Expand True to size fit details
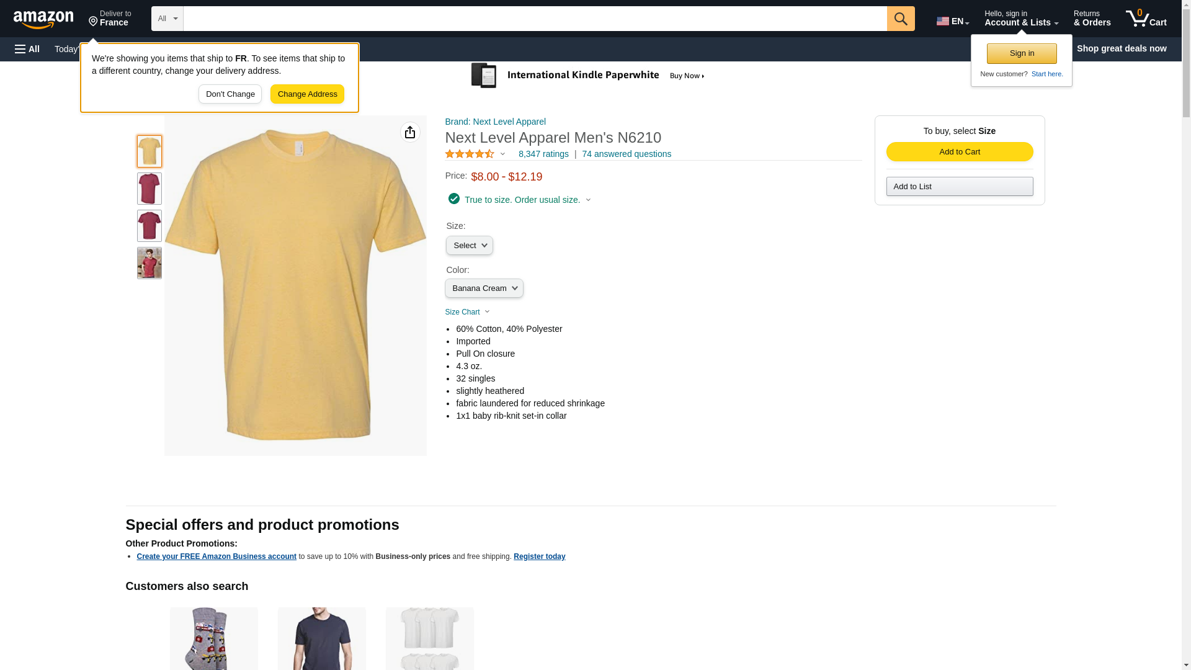This screenshot has width=1191, height=670. (x=522, y=200)
